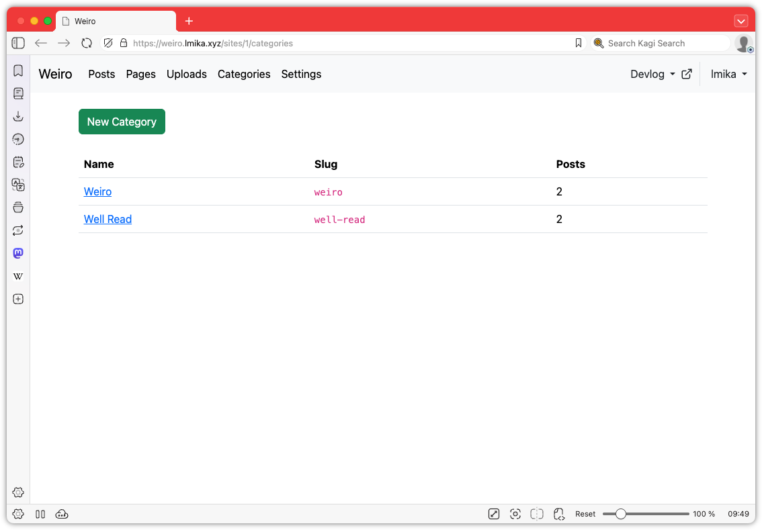The width and height of the screenshot is (762, 530).
Task: Go to the Posts menu item
Action: click(101, 75)
